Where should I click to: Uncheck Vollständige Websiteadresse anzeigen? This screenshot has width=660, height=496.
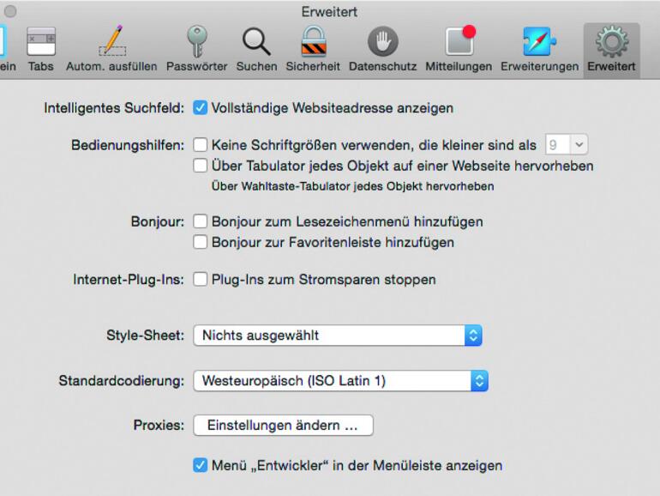pyautogui.click(x=200, y=108)
